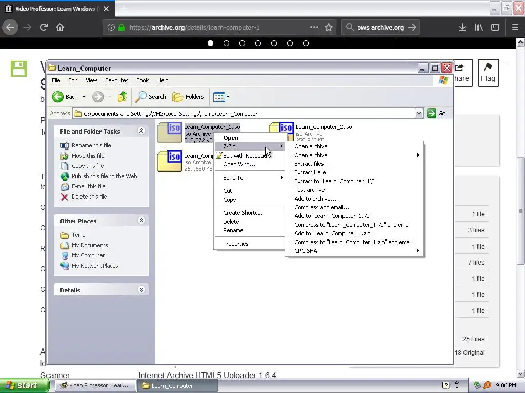
Task: Choose Extract files... option
Action: pyautogui.click(x=354, y=164)
